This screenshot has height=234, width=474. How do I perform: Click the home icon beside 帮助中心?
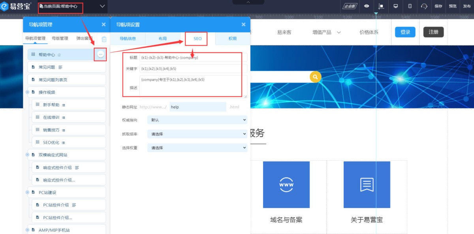click(x=59, y=55)
